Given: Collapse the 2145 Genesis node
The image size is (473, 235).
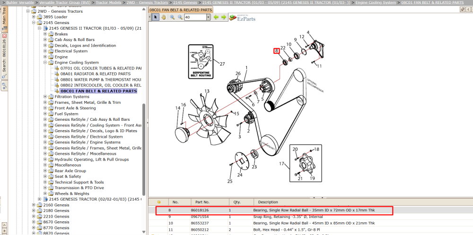Looking at the screenshot, I should (34, 23).
